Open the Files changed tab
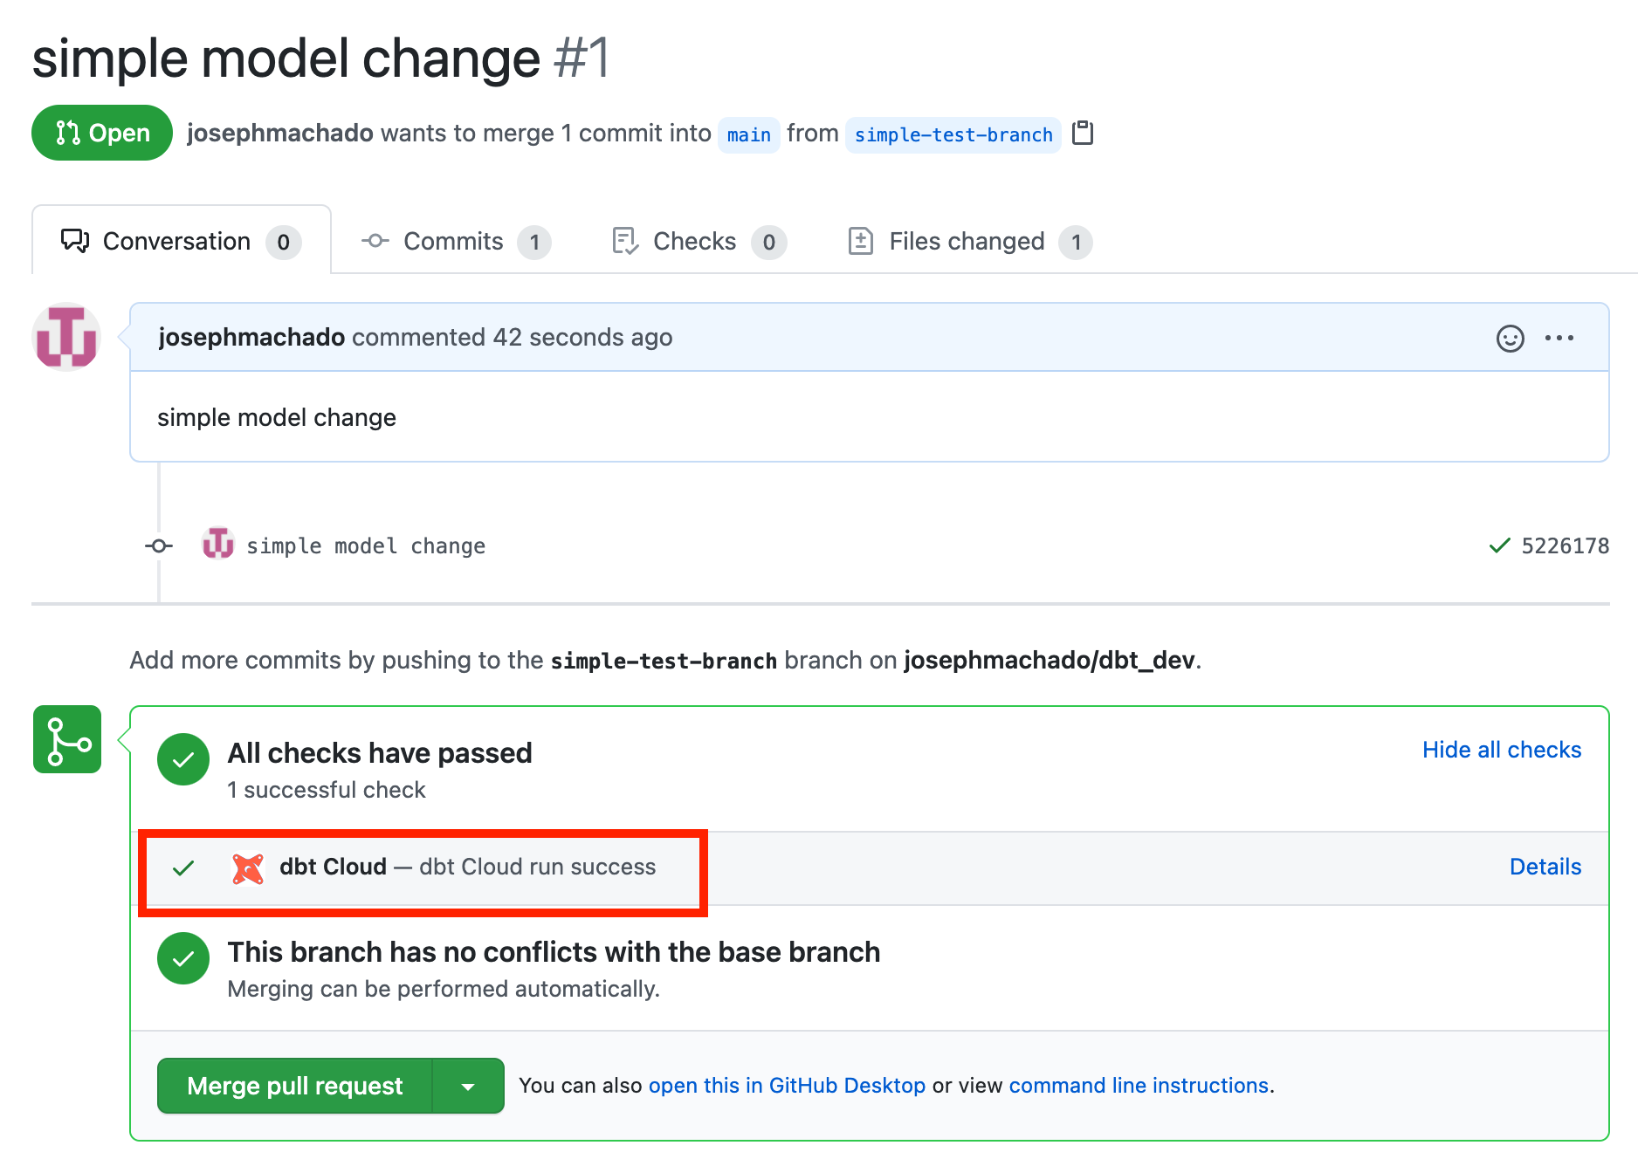The width and height of the screenshot is (1638, 1166). pyautogui.click(x=968, y=242)
